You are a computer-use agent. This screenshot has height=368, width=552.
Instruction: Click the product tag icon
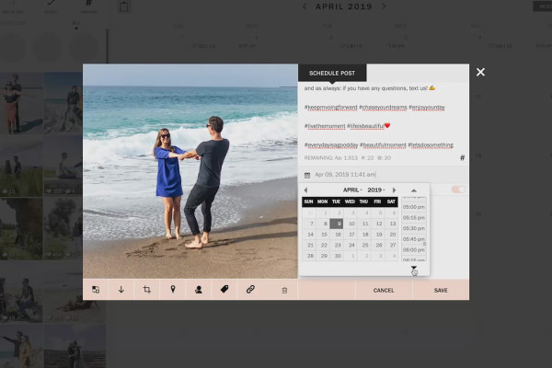click(x=224, y=289)
